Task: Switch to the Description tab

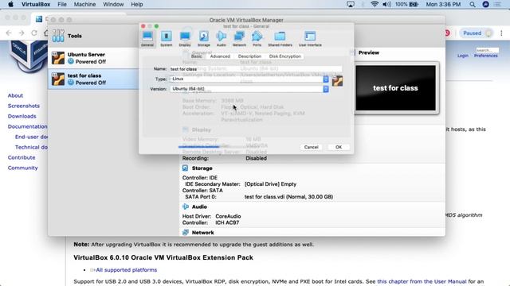Action: point(249,56)
